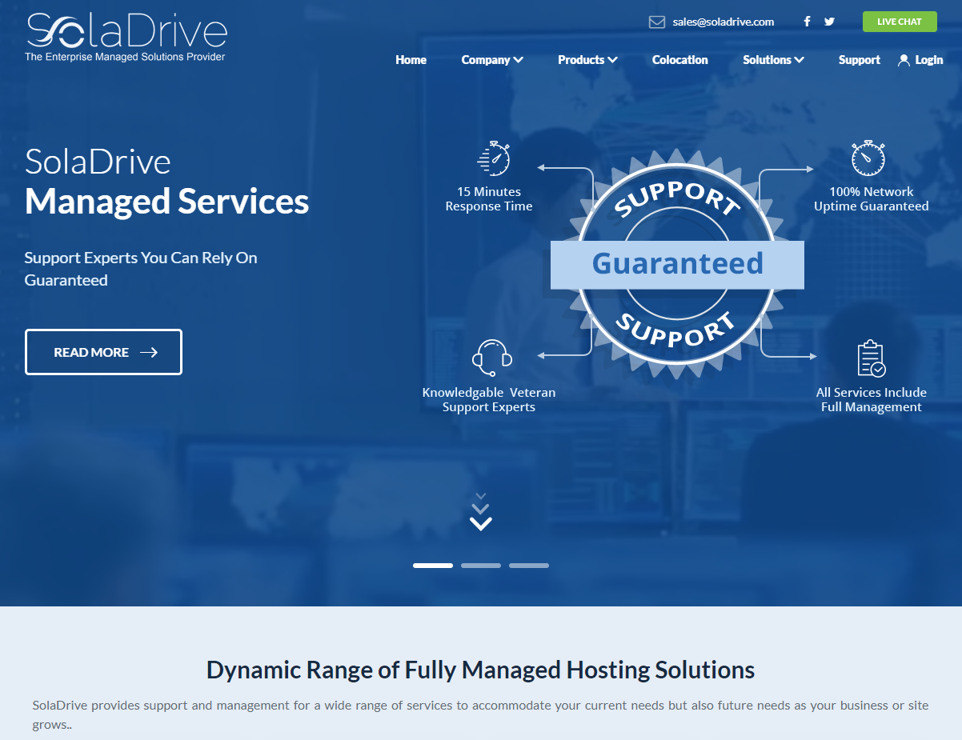Click the SolaDrive logo
The height and width of the screenshot is (740, 962).
pyautogui.click(x=126, y=37)
